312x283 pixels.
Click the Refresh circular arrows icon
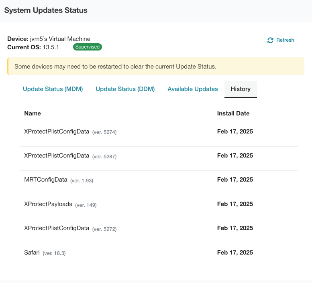[x=270, y=40]
